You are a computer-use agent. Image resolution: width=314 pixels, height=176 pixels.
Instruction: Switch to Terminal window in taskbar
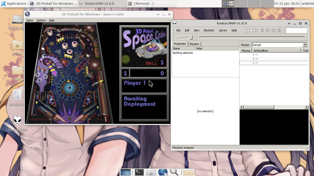pos(151,3)
